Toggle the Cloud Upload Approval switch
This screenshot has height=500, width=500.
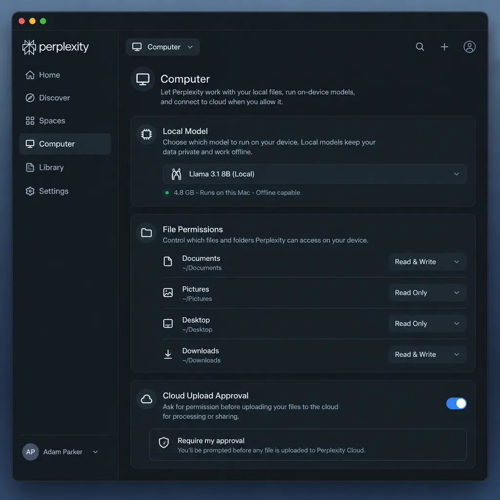457,403
